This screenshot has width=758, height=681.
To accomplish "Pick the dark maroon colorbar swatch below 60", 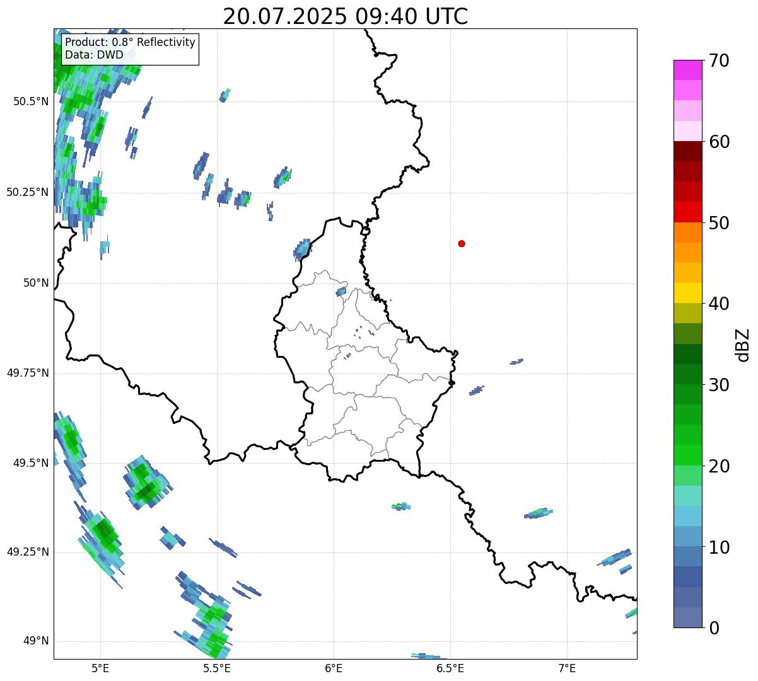I will [687, 151].
